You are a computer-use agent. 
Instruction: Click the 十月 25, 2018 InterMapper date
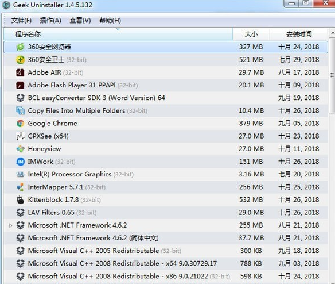tap(299, 187)
